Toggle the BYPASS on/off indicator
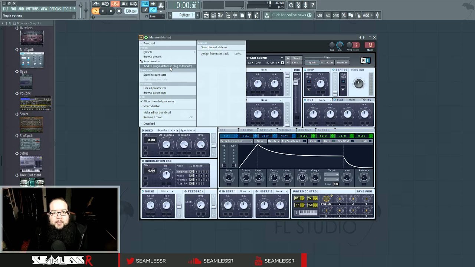Viewport: 475px width, 267px height. click(334, 70)
